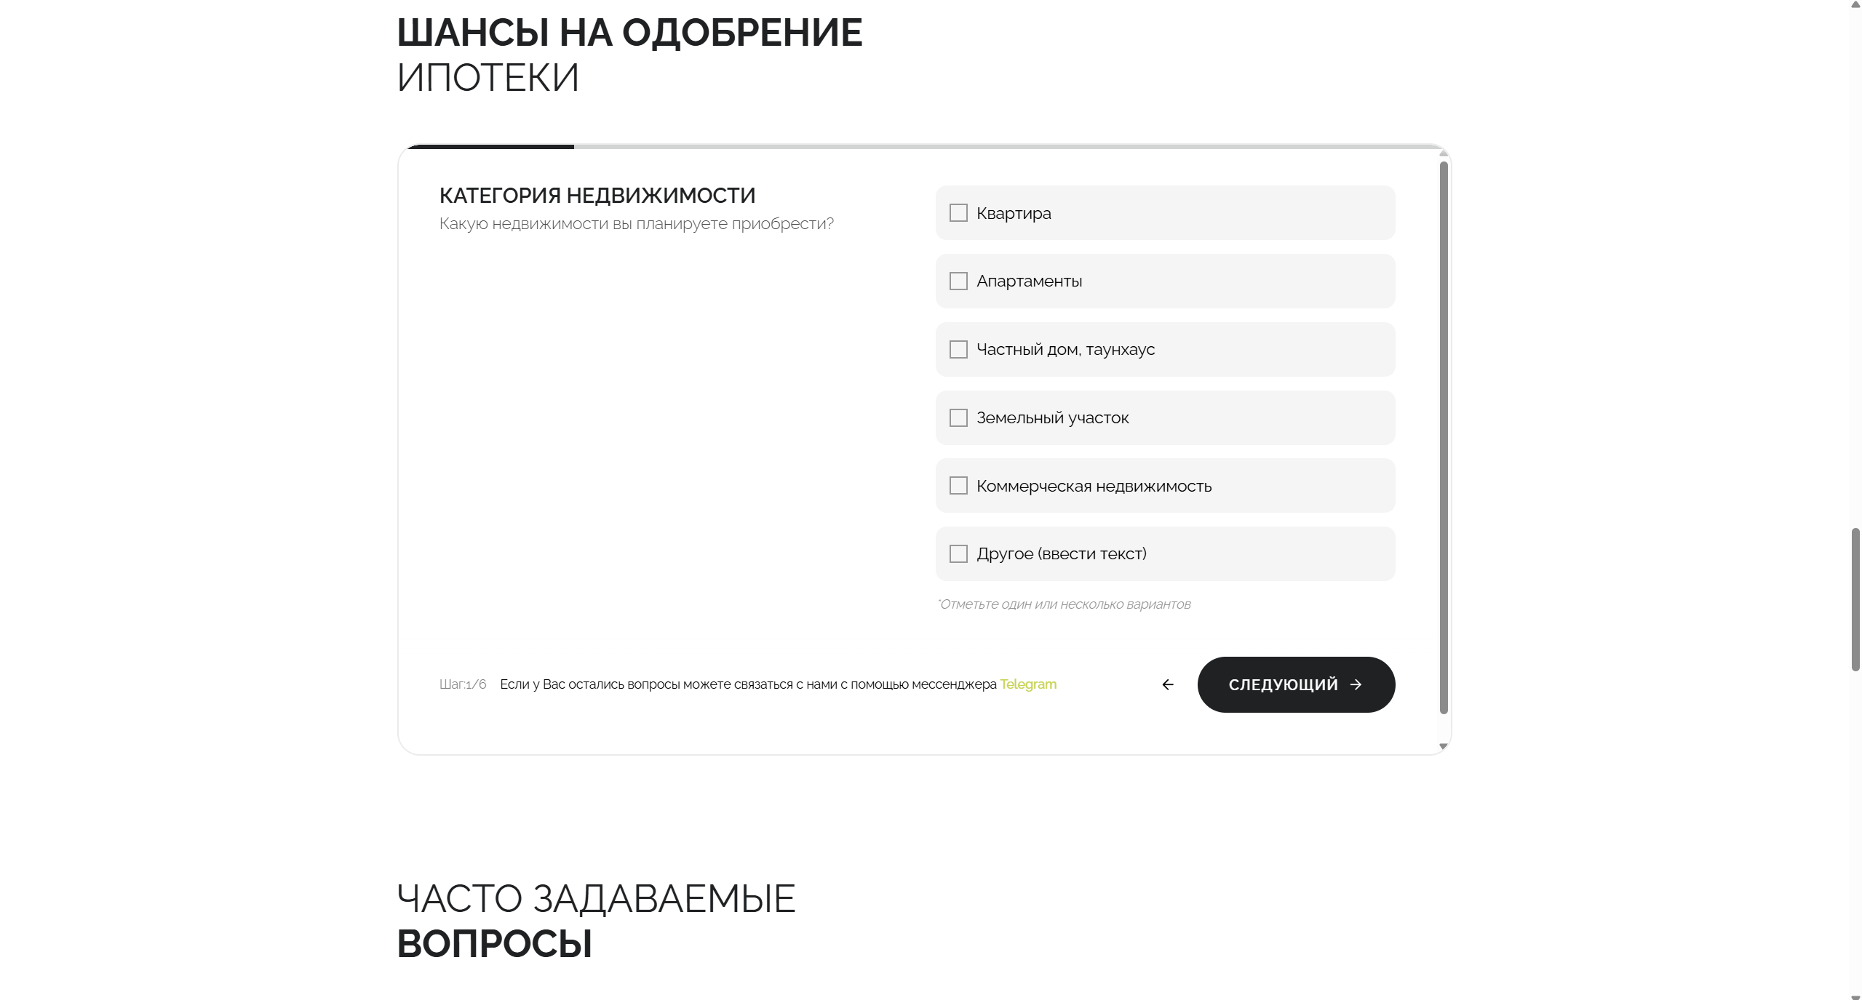Check the Квартира checkbox
Screen dimensions: 1862x1000
coord(958,213)
